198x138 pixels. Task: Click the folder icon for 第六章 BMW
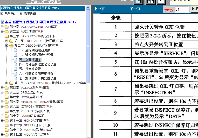click(x=6, y=97)
